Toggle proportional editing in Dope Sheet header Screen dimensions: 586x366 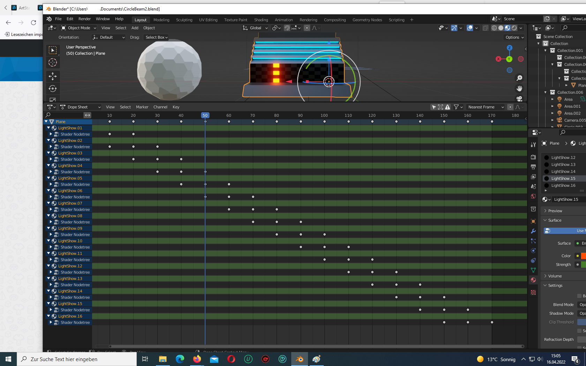click(x=510, y=107)
